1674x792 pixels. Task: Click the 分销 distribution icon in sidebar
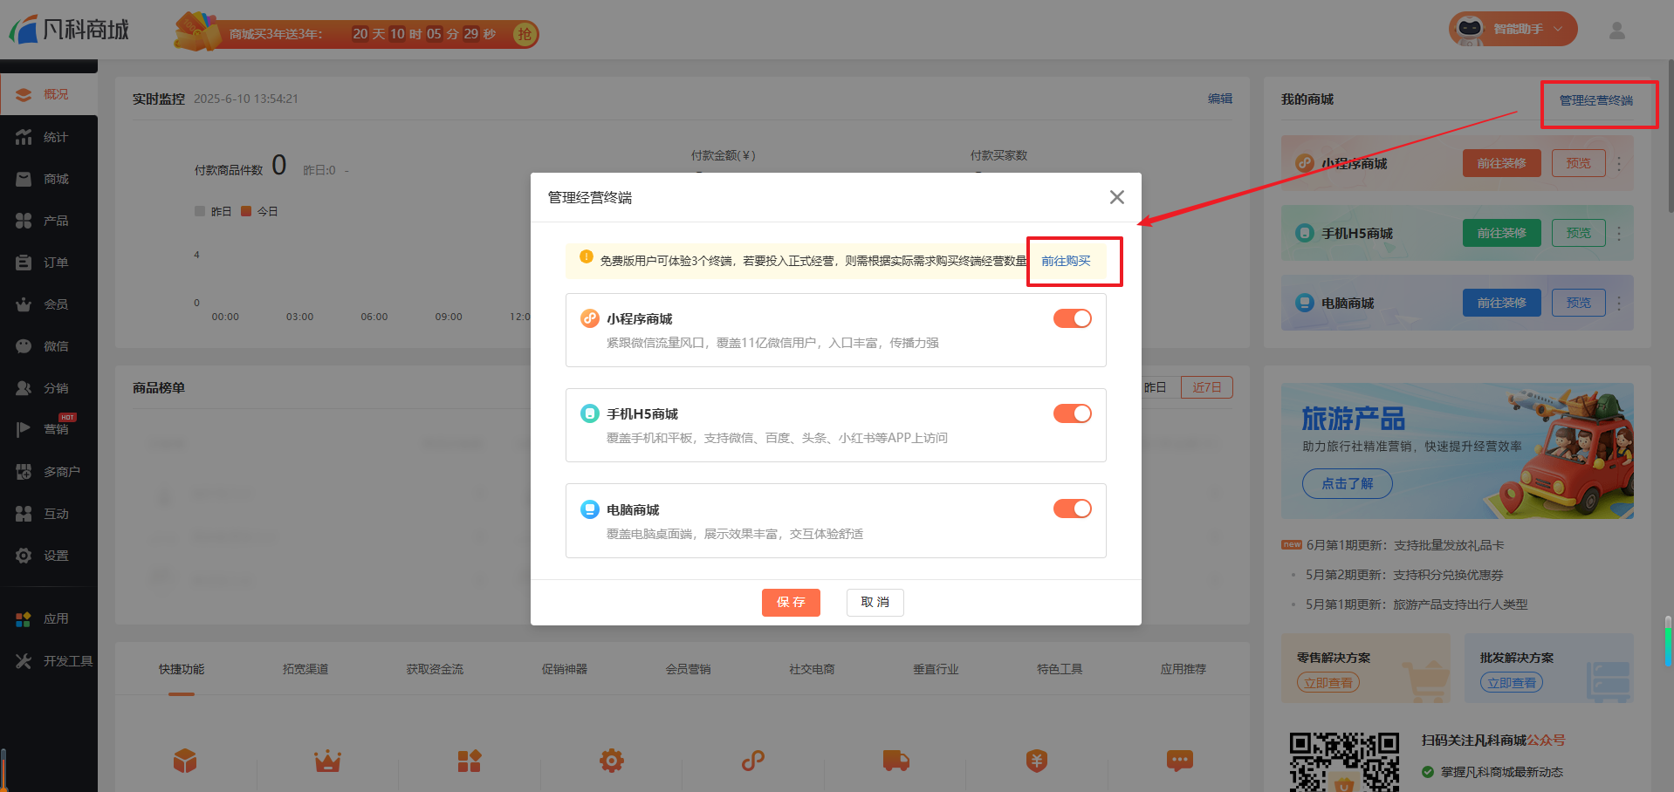[24, 388]
